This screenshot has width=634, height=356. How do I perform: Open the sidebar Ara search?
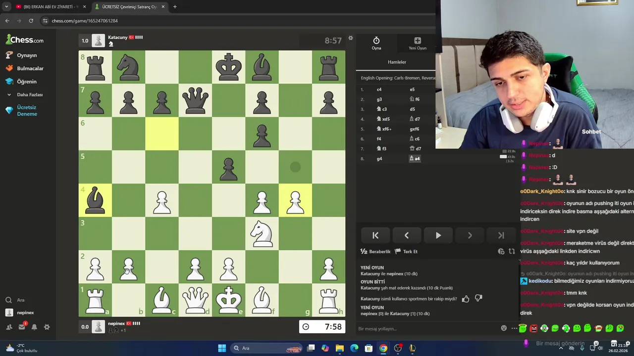pos(15,300)
